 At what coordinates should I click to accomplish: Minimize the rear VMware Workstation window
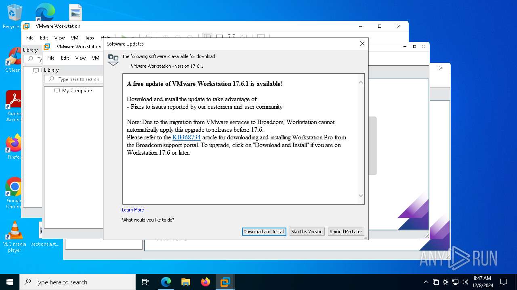click(x=361, y=26)
